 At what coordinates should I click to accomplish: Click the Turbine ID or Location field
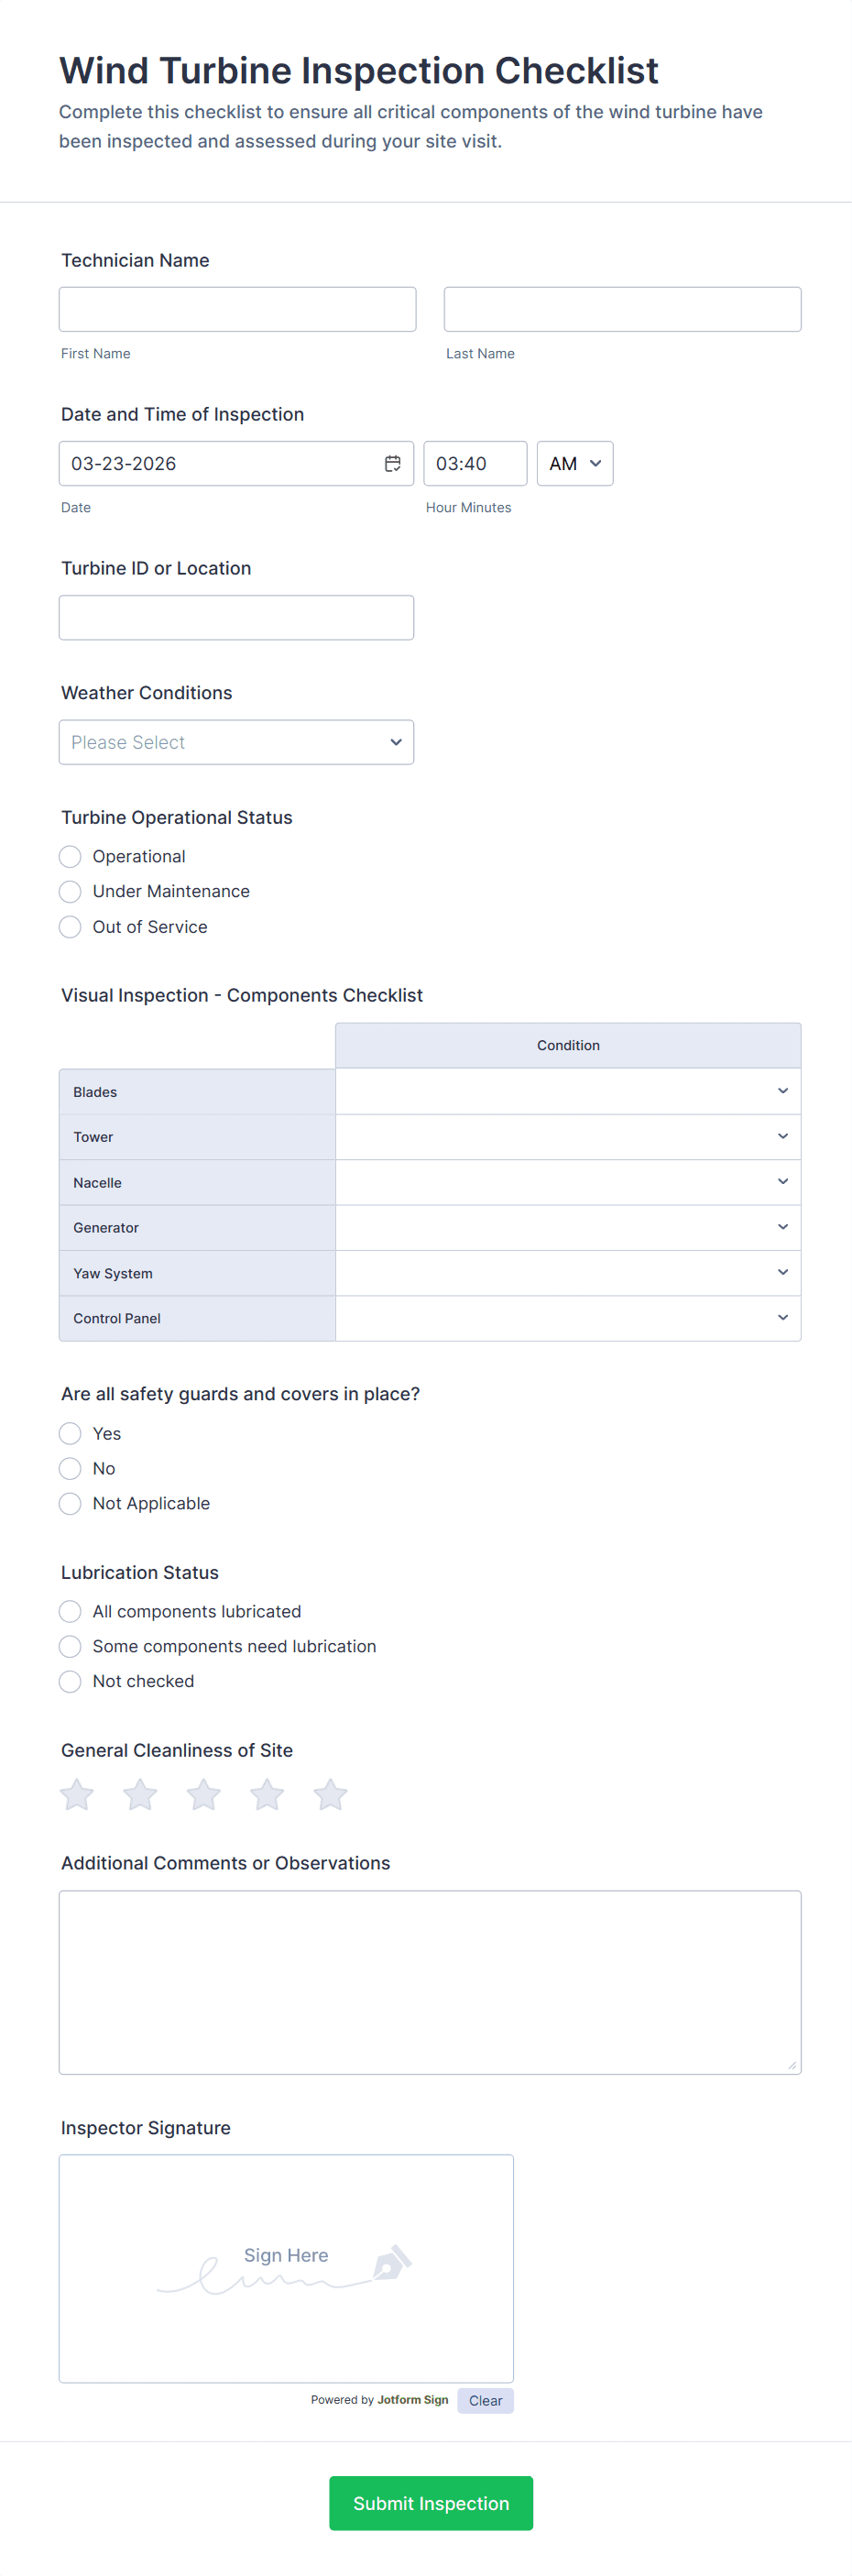236,617
